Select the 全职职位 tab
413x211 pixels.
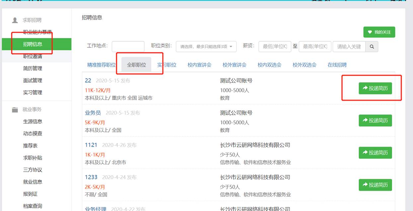(136, 65)
